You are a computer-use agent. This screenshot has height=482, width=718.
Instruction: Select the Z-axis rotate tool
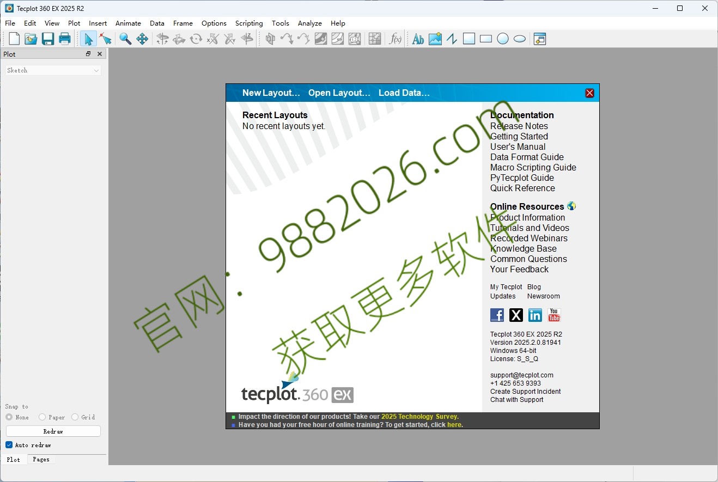point(247,39)
